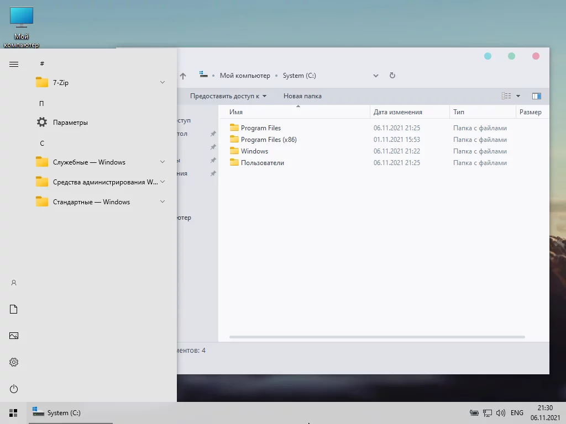Click the green window control dot
566x424 pixels.
511,56
